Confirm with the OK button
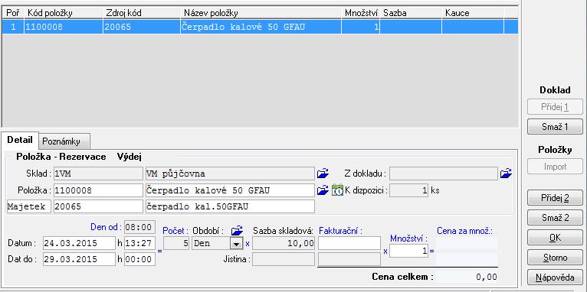The height and width of the screenshot is (292, 587). click(x=555, y=238)
